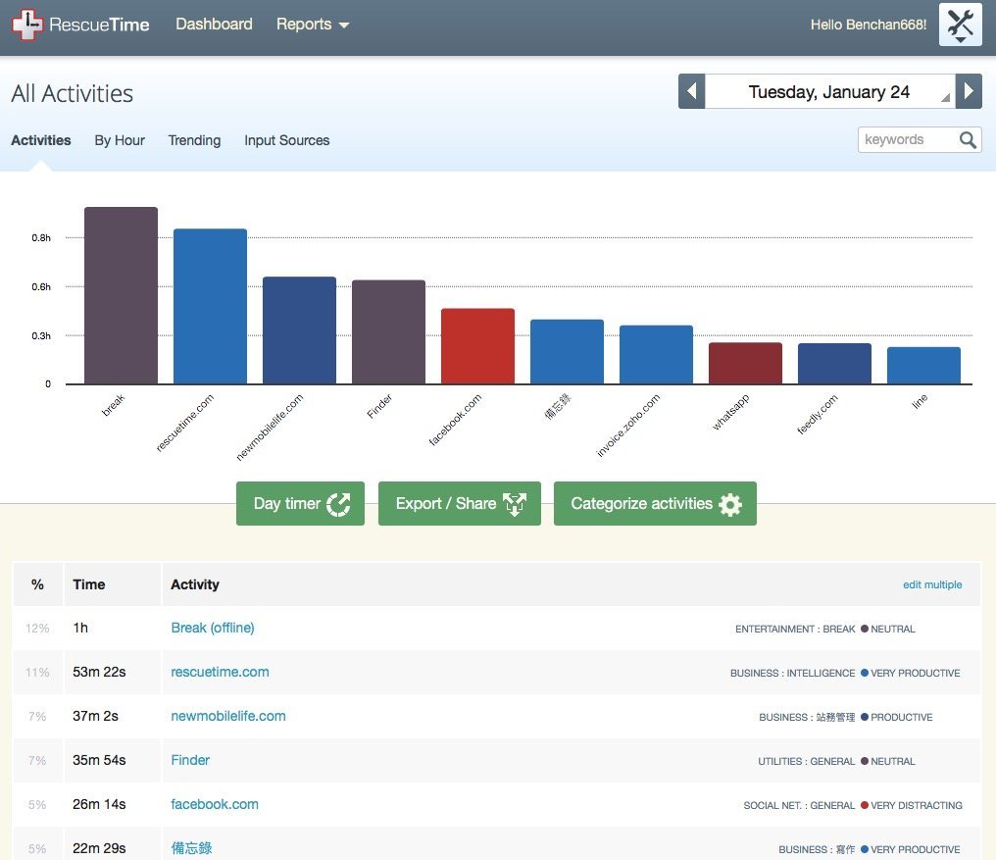
Task: Click ENTERTAINMENT : BREAK category label
Action: (795, 629)
